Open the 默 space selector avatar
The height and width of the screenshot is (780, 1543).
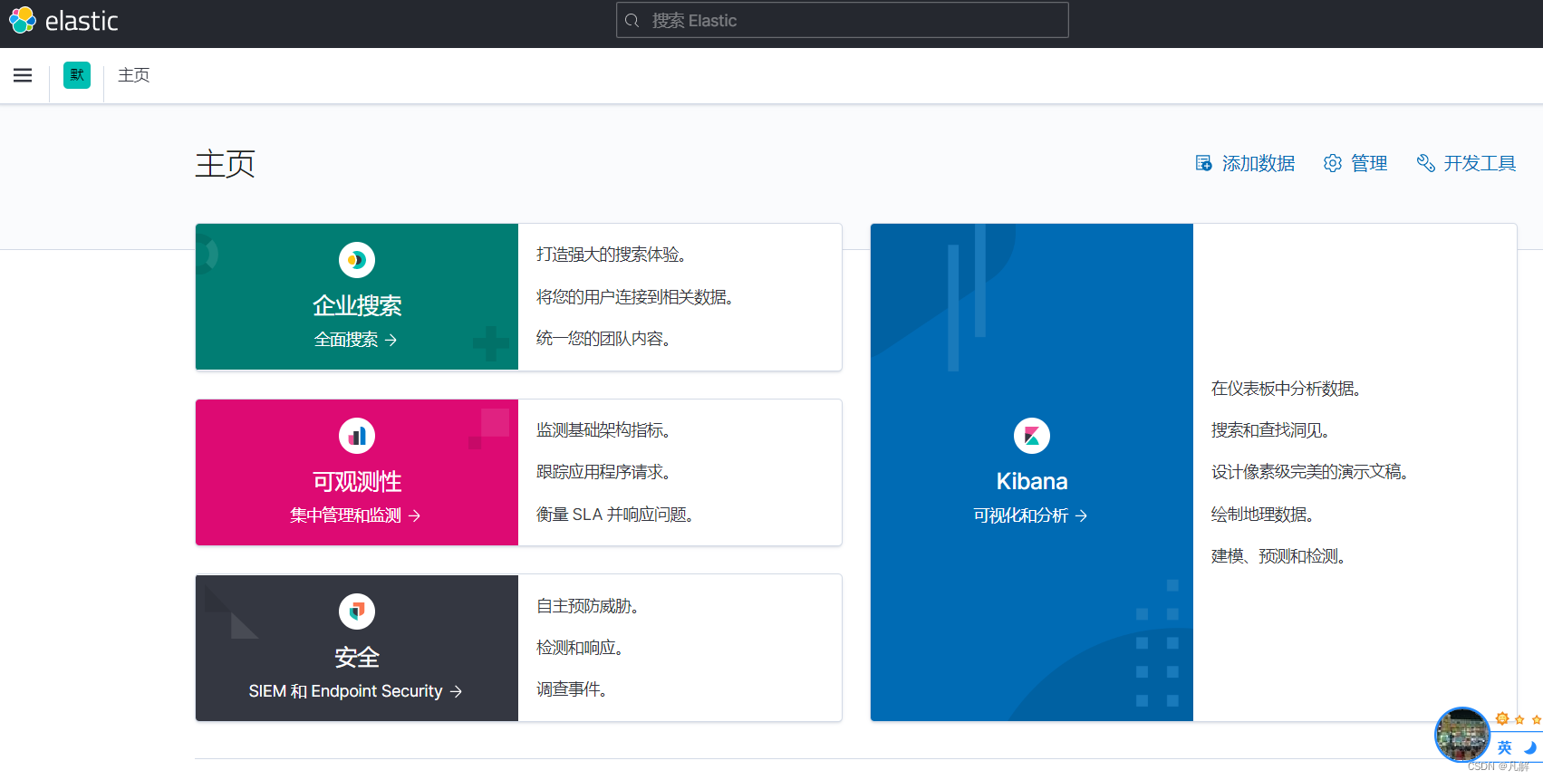click(77, 75)
